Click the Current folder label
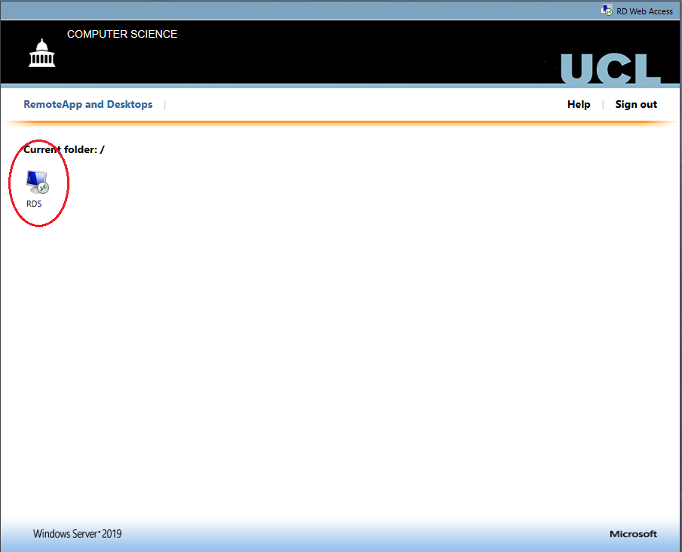 [64, 149]
